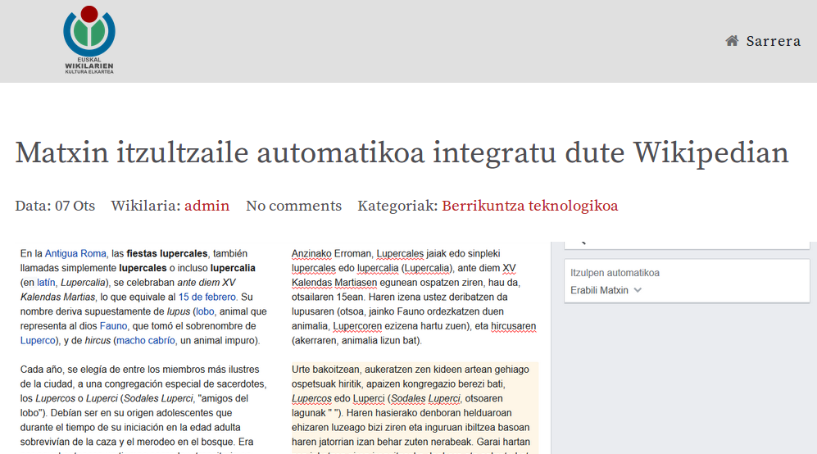Open the Sarrera menu item
The height and width of the screenshot is (454, 817).
(x=774, y=41)
